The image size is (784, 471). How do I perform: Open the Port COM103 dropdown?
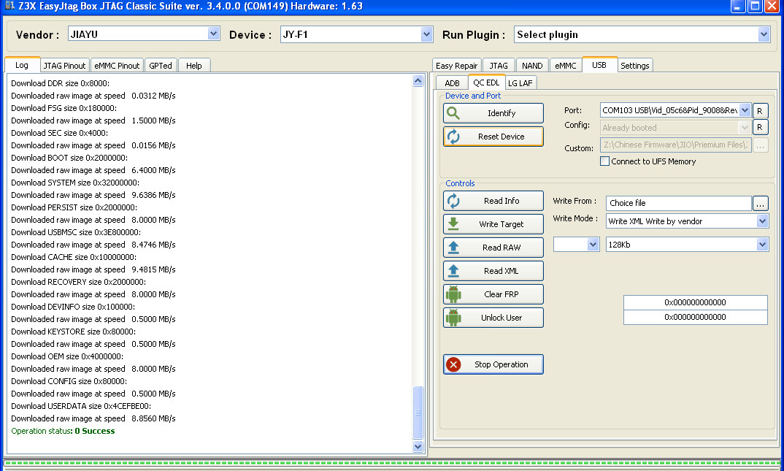(x=745, y=110)
